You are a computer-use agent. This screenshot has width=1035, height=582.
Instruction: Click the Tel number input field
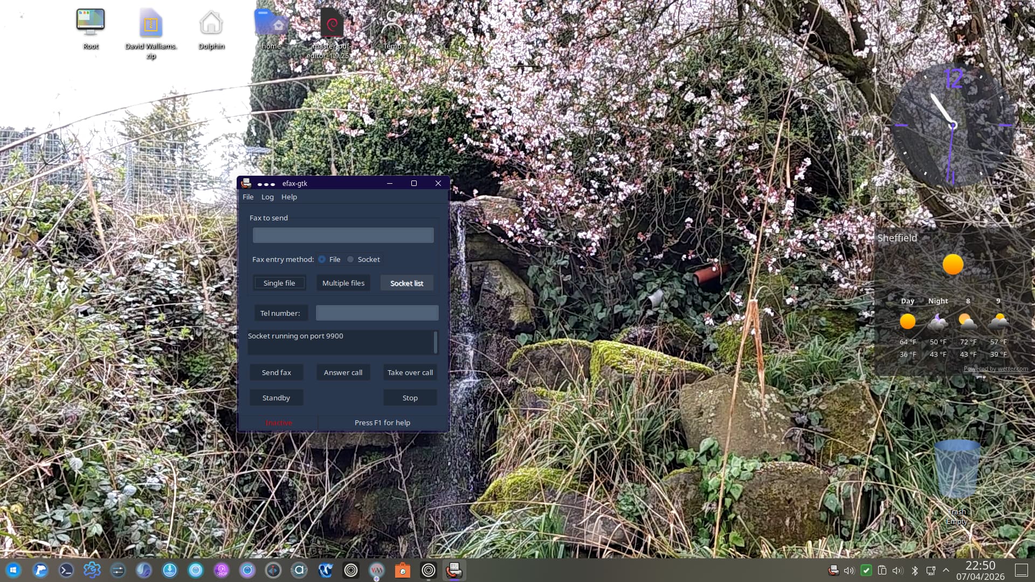377,313
